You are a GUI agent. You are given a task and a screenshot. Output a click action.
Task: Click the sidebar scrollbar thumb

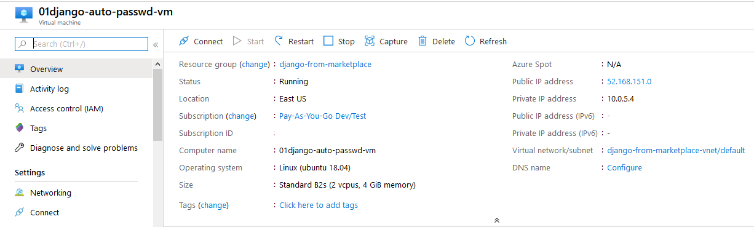coord(158,105)
